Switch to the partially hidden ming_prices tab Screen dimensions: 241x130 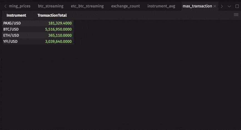tap(19, 6)
